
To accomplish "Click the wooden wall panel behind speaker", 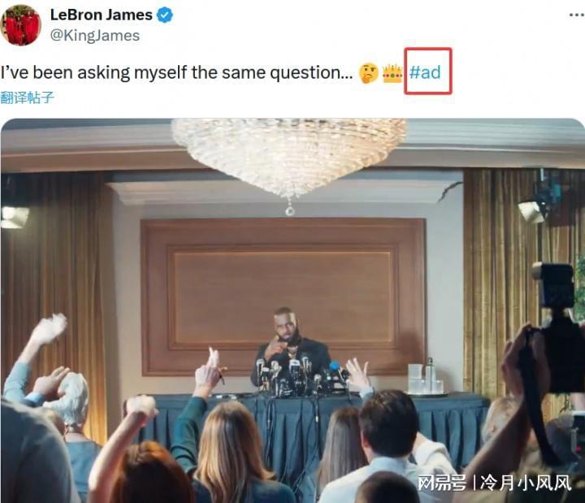I will [284, 297].
